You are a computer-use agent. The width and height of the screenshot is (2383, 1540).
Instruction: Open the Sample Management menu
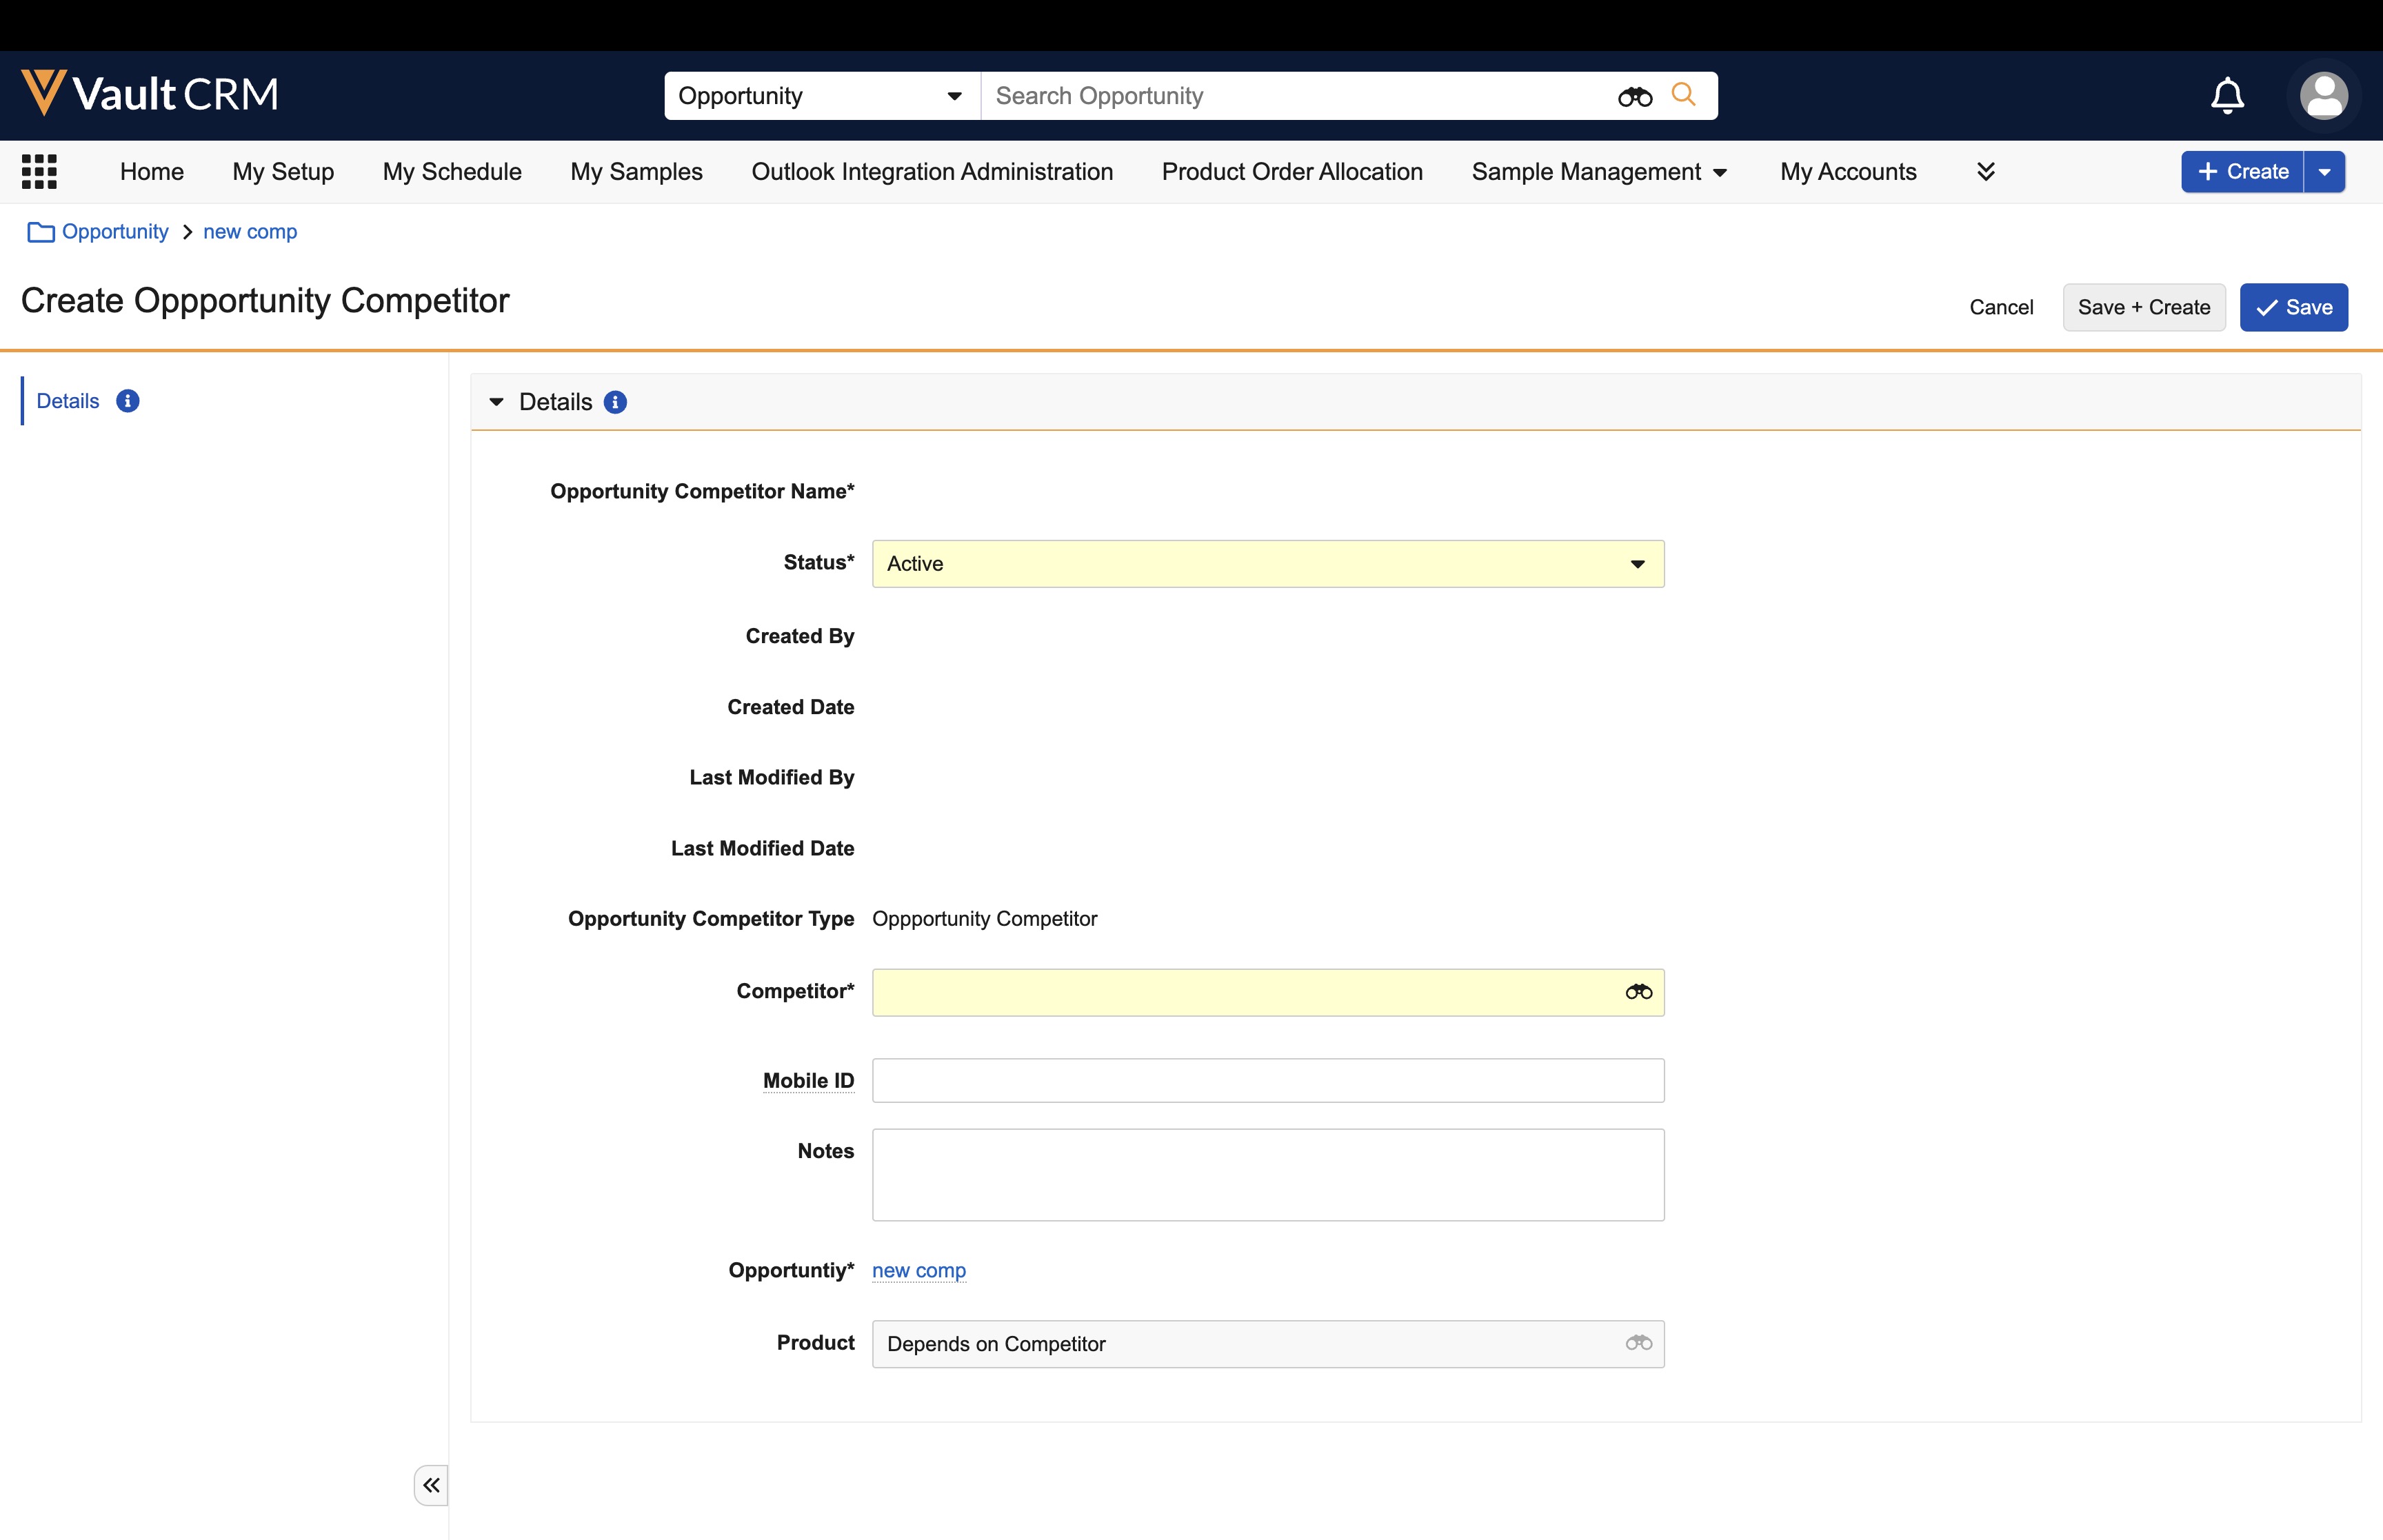coord(1598,172)
